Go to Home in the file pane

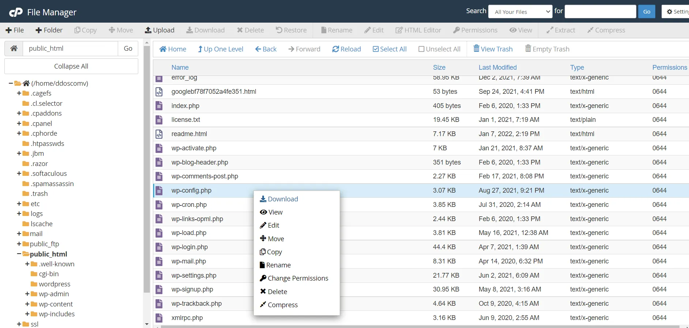coord(173,49)
